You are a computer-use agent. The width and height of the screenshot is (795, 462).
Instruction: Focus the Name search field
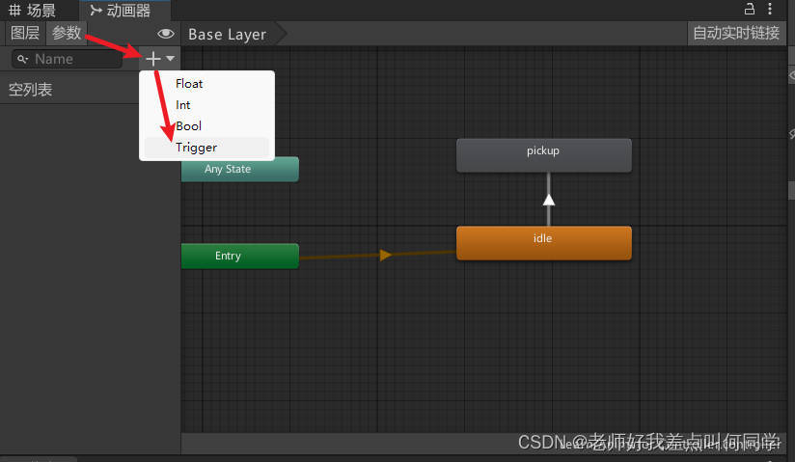tap(67, 60)
